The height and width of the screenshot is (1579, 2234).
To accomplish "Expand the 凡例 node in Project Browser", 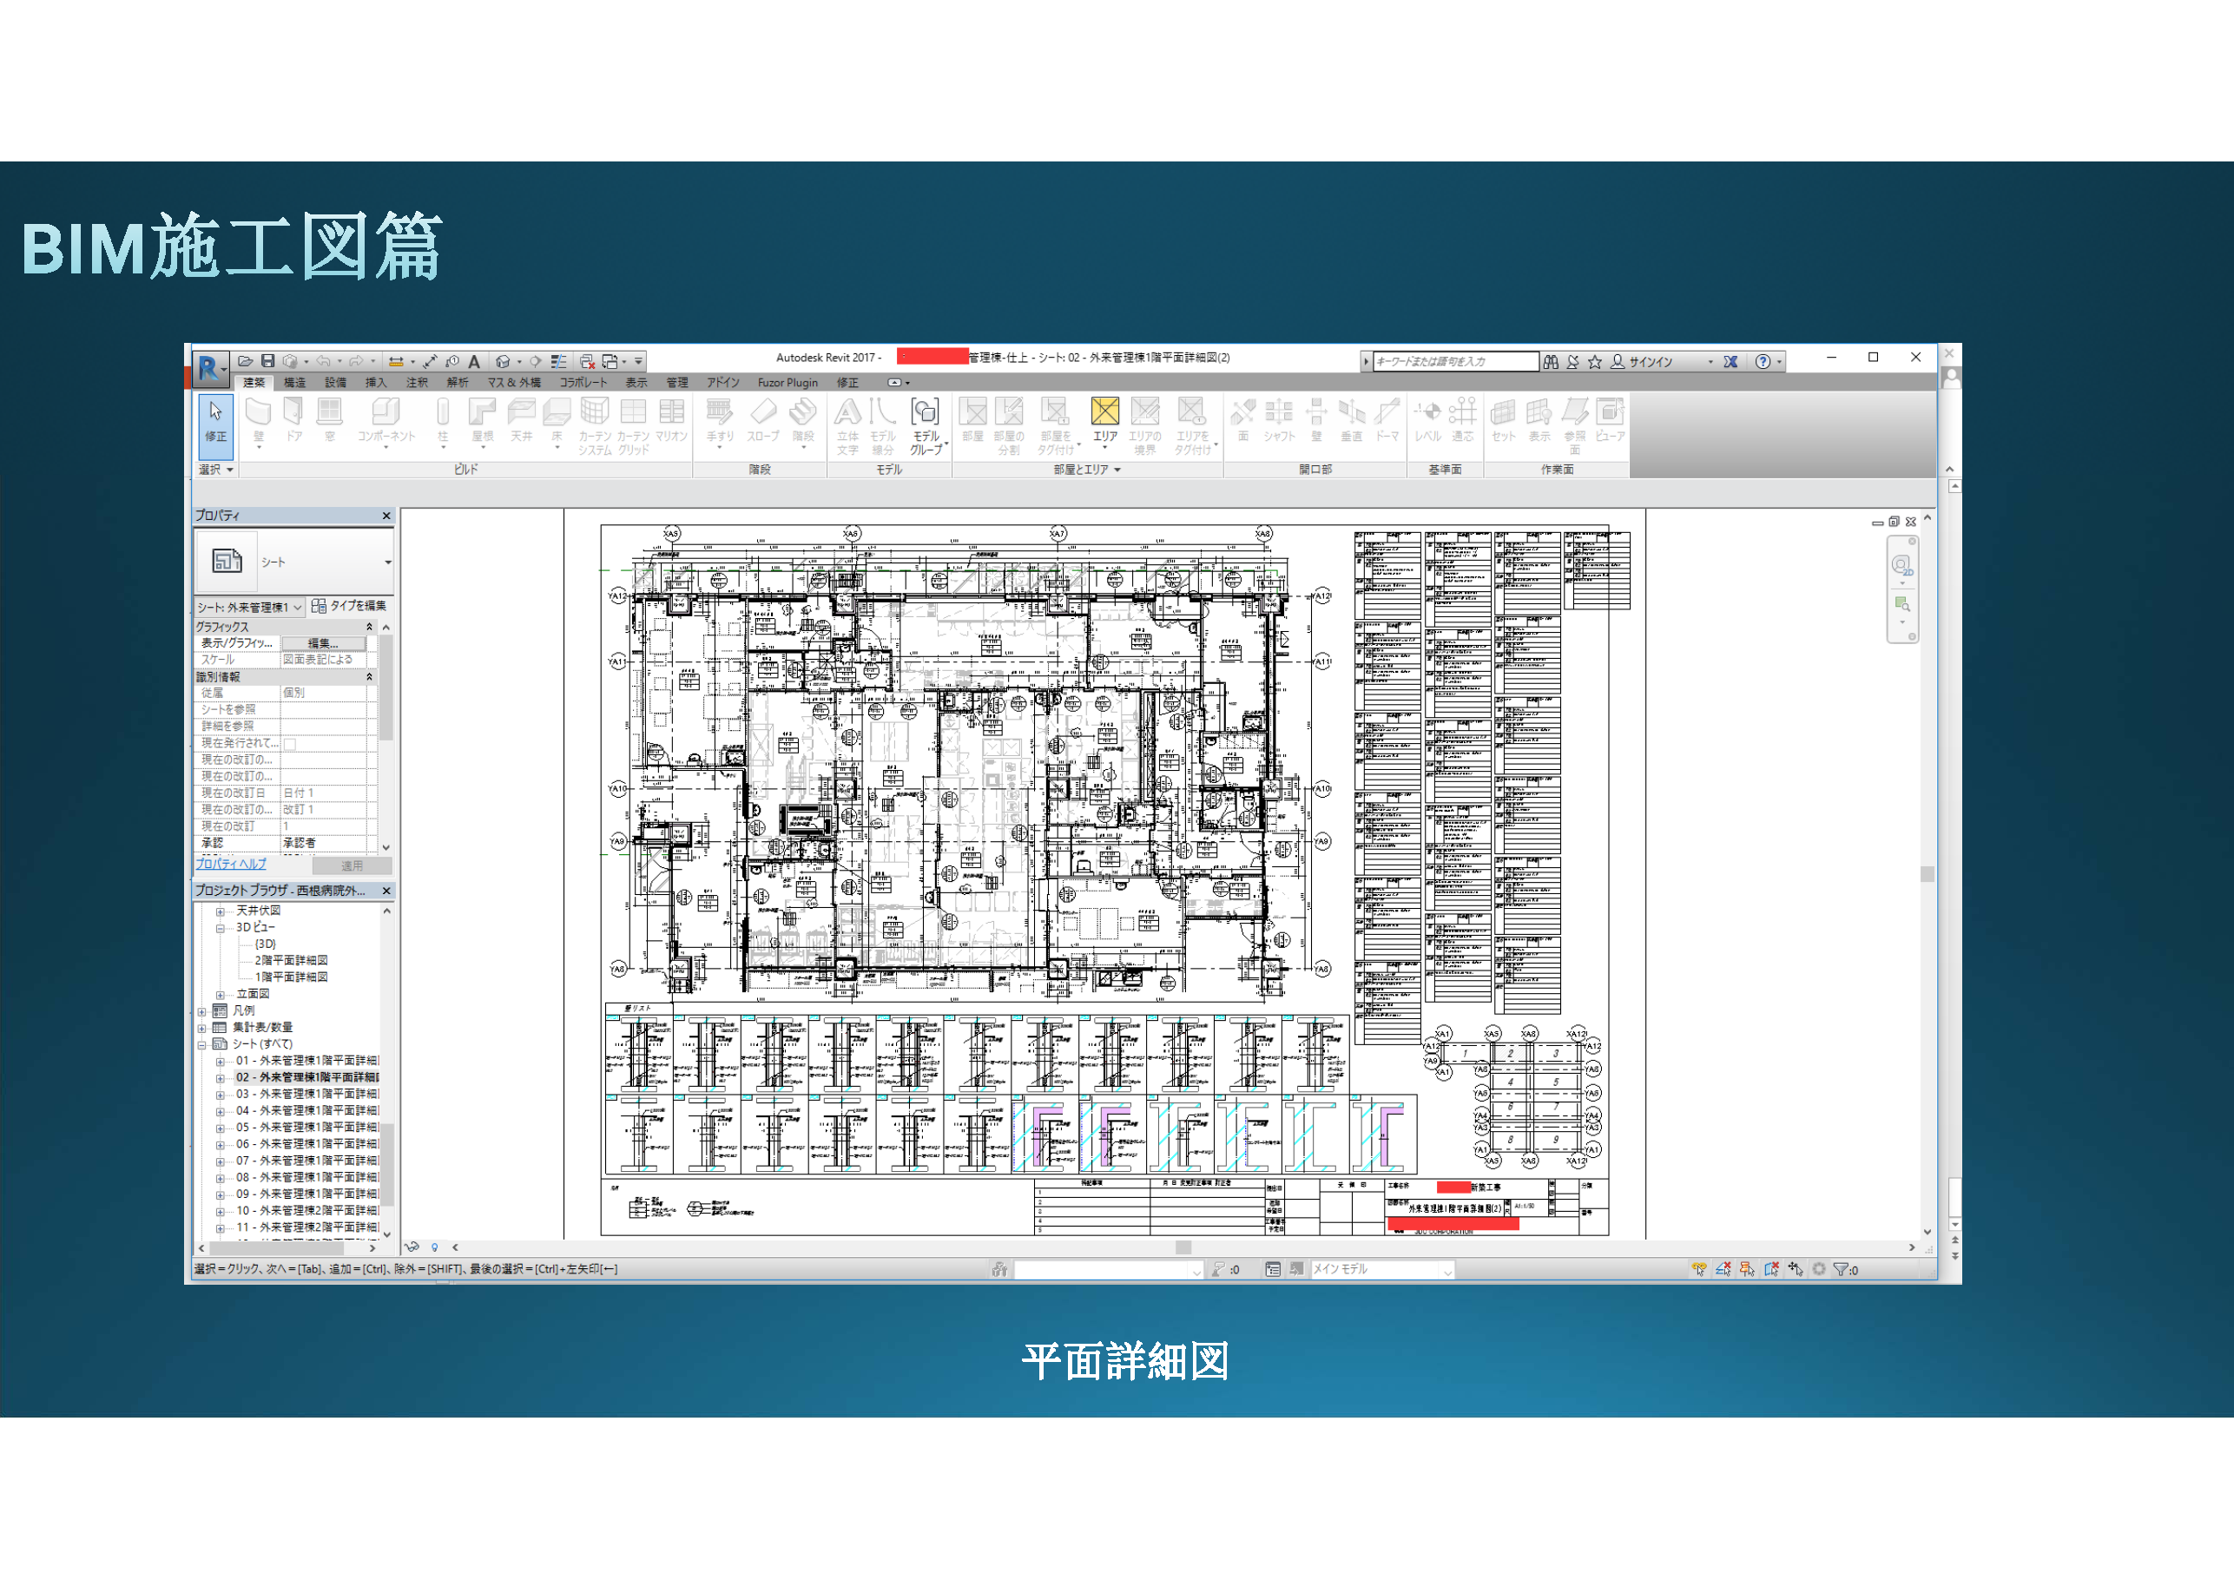I will tap(202, 1012).
